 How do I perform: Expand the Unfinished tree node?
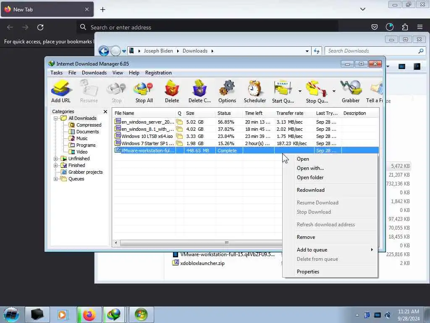pos(56,159)
